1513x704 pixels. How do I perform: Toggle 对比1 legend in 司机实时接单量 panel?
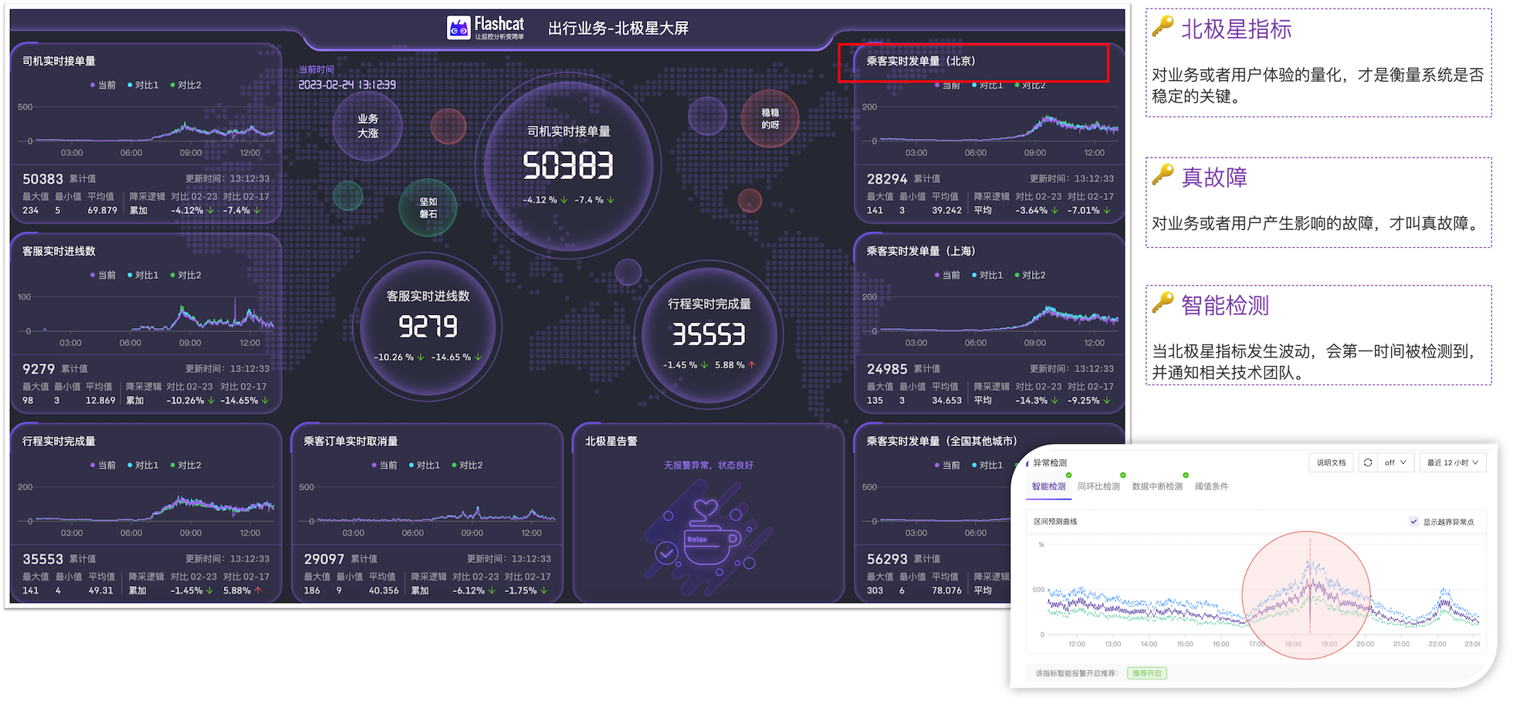[143, 85]
